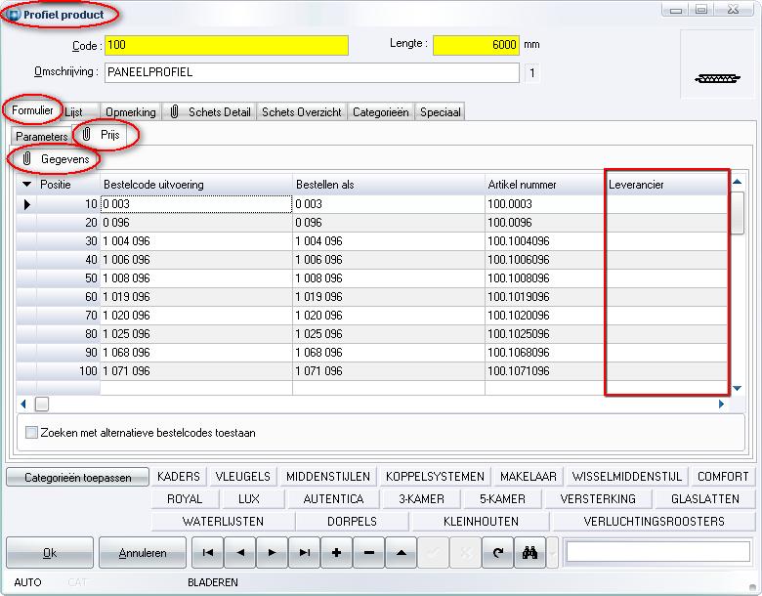Go to next record arrow
The height and width of the screenshot is (596, 762).
(x=272, y=552)
